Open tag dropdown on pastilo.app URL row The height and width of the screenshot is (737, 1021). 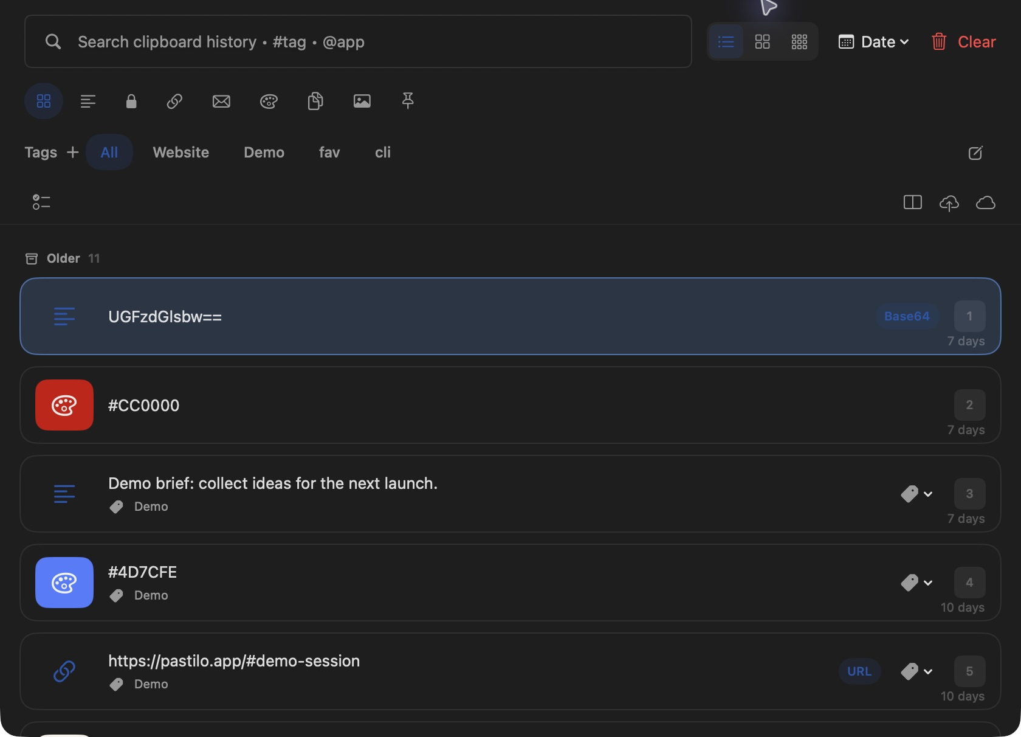coord(917,671)
